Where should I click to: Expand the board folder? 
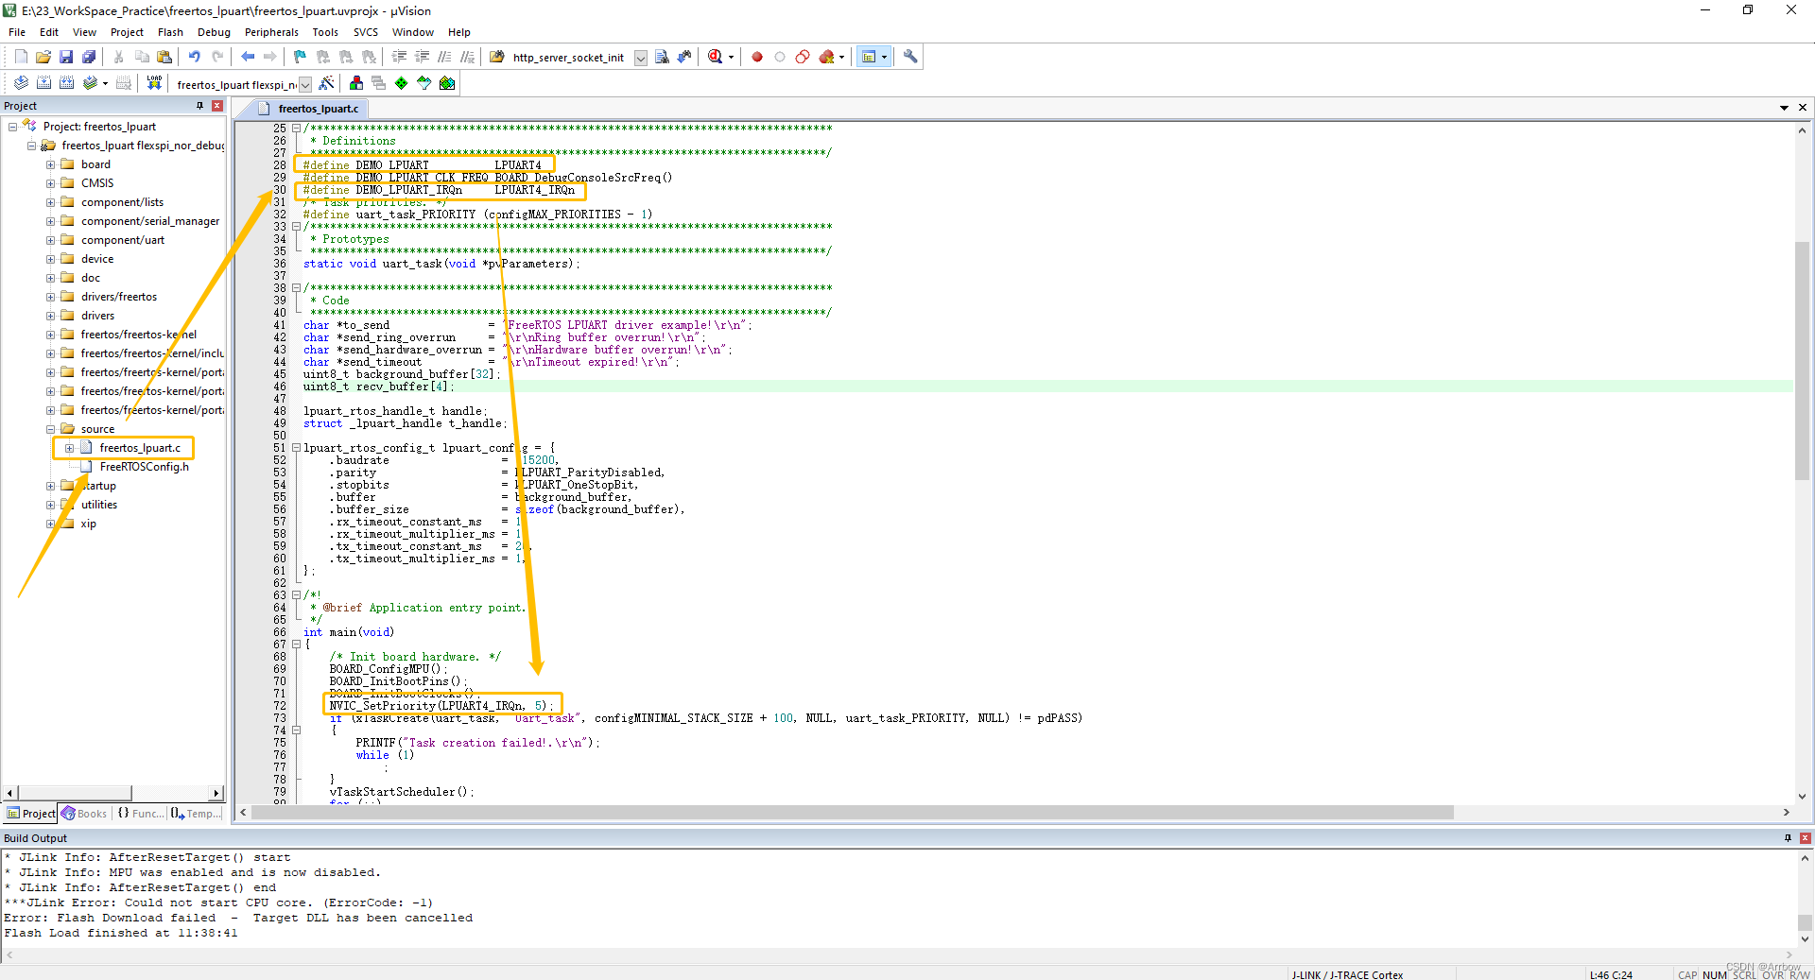[x=51, y=164]
